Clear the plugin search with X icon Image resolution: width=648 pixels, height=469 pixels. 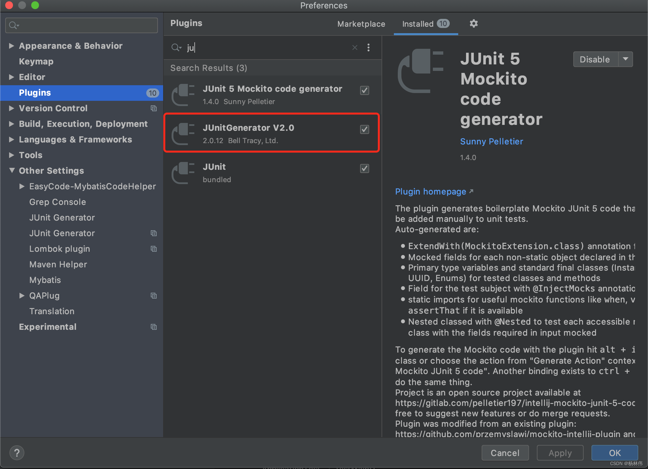(x=355, y=48)
